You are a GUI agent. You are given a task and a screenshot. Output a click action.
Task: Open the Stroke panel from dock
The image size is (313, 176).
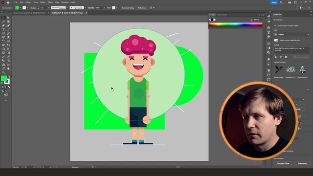[x=268, y=44]
